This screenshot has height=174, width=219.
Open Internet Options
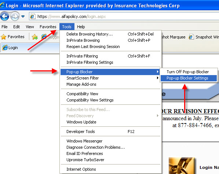click(x=111, y=169)
